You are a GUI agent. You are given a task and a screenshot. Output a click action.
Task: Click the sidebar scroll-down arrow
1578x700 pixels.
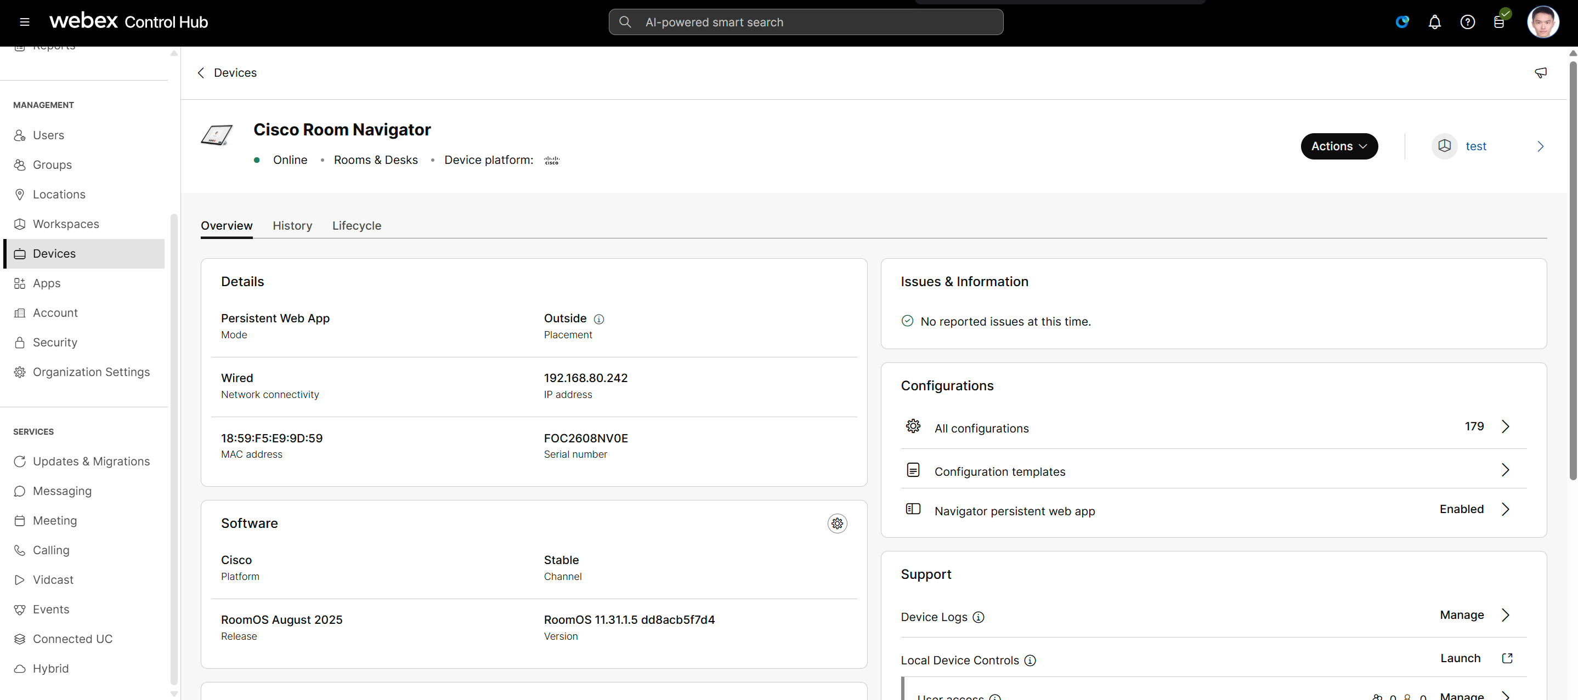tap(174, 694)
